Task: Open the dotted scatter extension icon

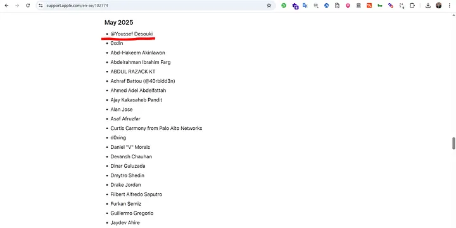Action: point(402,6)
